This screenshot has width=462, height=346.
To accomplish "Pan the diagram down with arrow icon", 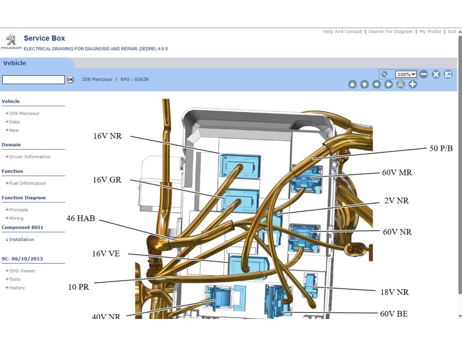I will (365, 84).
